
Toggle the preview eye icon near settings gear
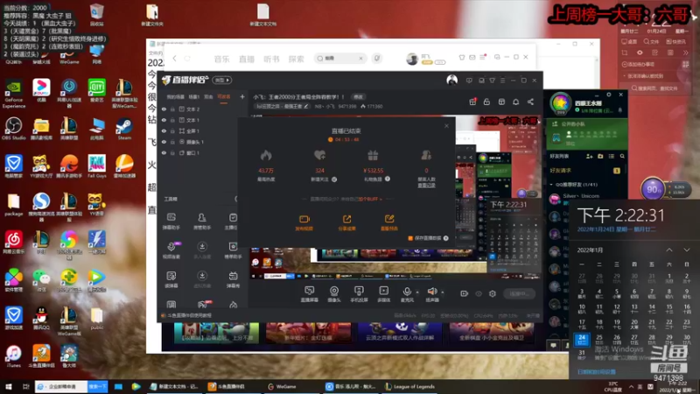pos(479,293)
